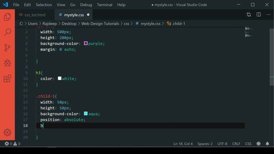
Task: Open the View menu
Action: tap(61, 5)
